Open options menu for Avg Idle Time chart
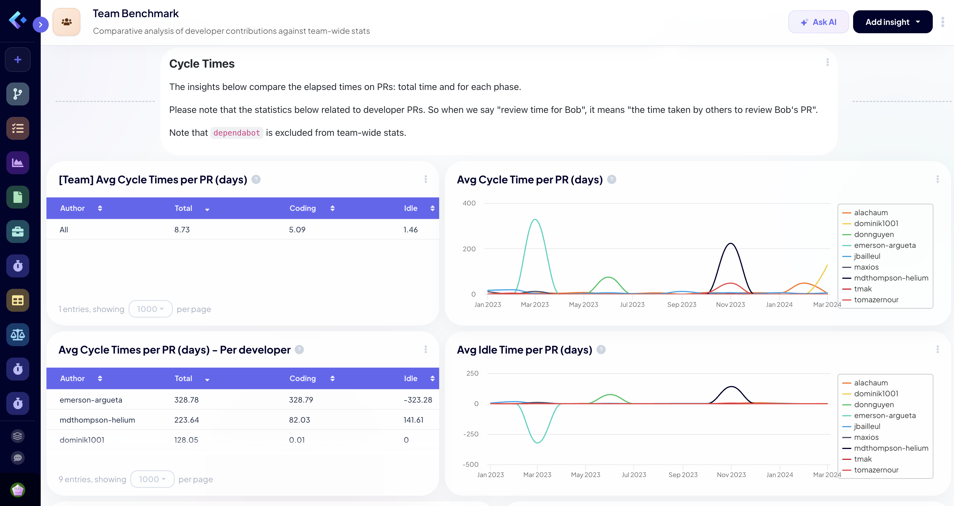This screenshot has height=506, width=954. (937, 350)
